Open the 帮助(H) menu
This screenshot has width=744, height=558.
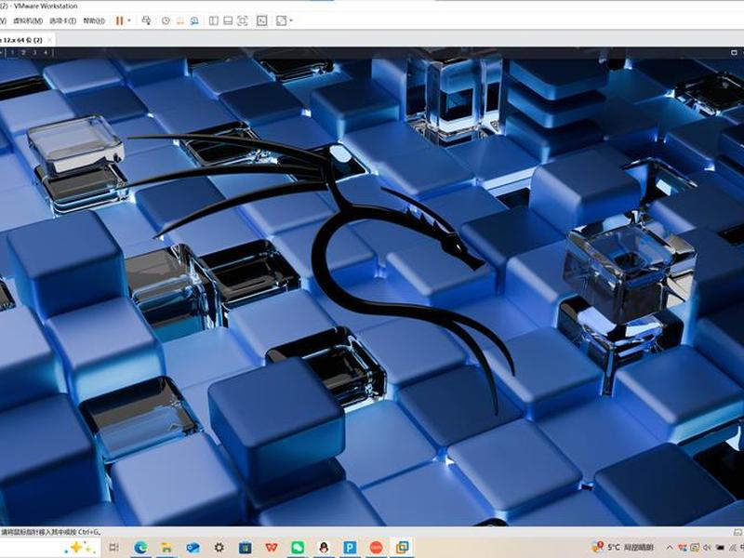94,20
